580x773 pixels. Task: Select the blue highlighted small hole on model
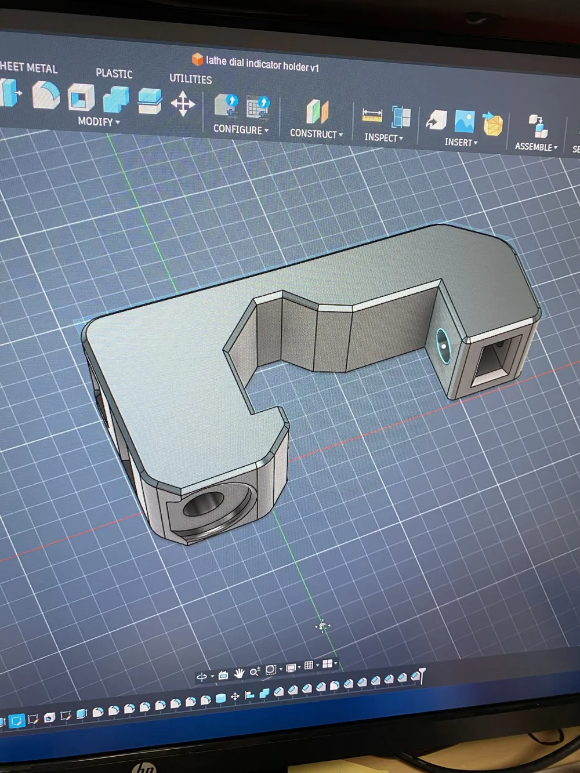coord(444,346)
